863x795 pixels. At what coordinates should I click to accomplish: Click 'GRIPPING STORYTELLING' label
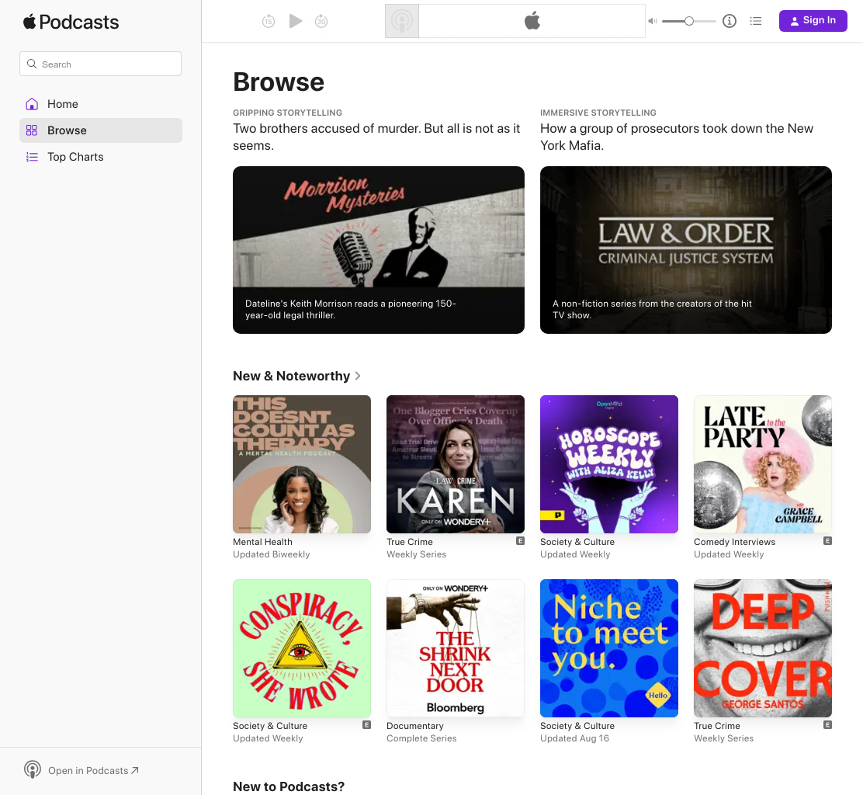pos(287,113)
